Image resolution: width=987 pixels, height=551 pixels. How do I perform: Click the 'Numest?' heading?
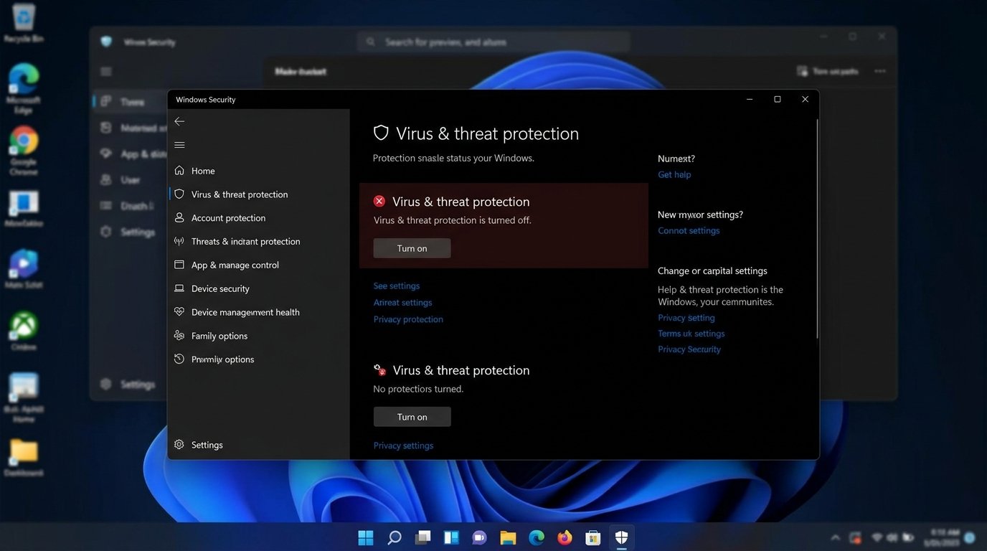click(x=676, y=159)
